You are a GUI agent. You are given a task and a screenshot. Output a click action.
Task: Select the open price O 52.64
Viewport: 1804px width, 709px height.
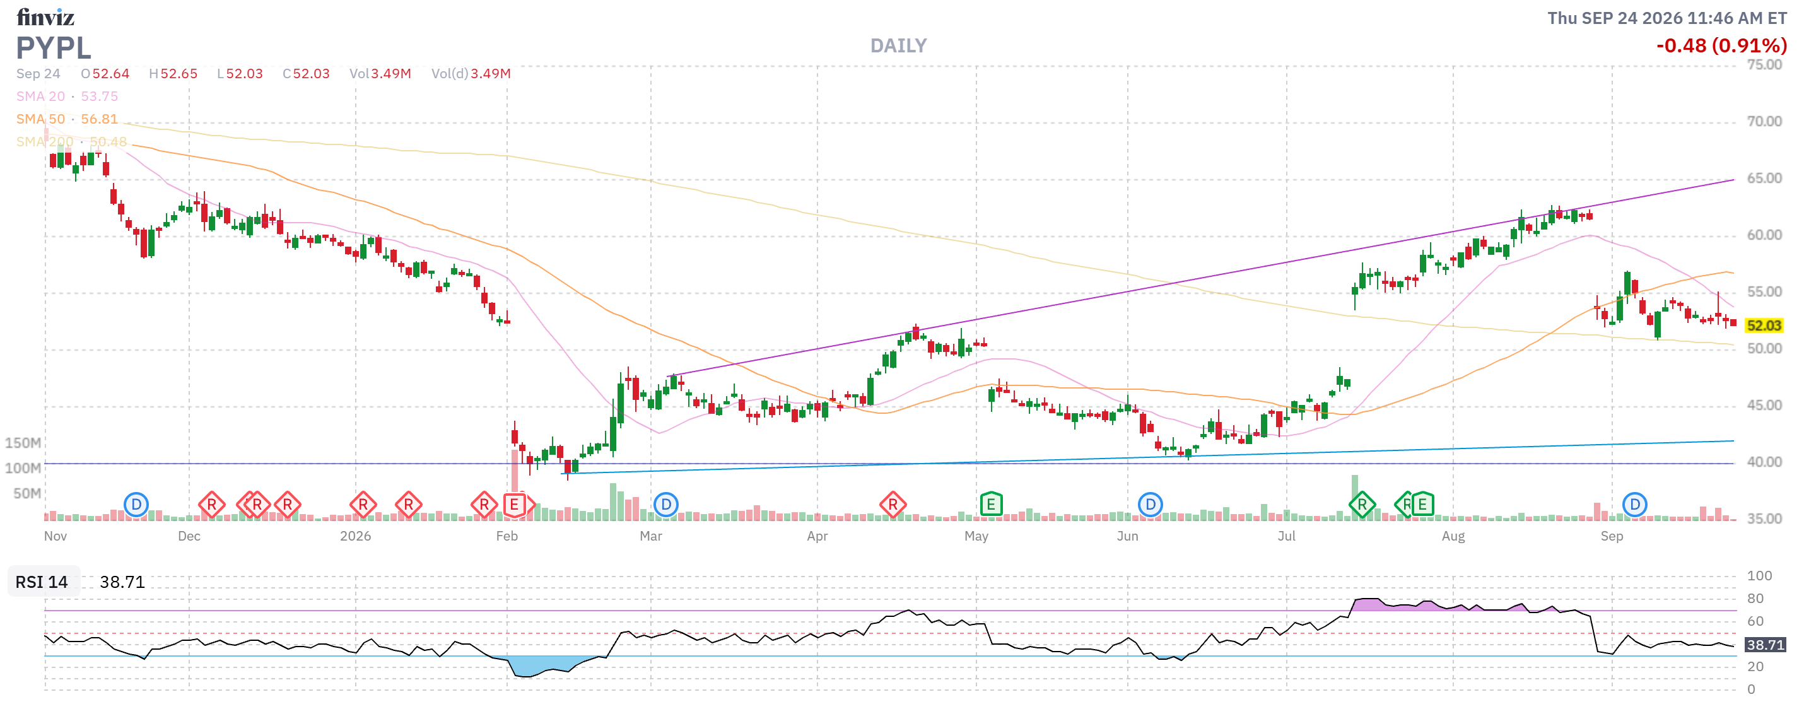pyautogui.click(x=105, y=74)
